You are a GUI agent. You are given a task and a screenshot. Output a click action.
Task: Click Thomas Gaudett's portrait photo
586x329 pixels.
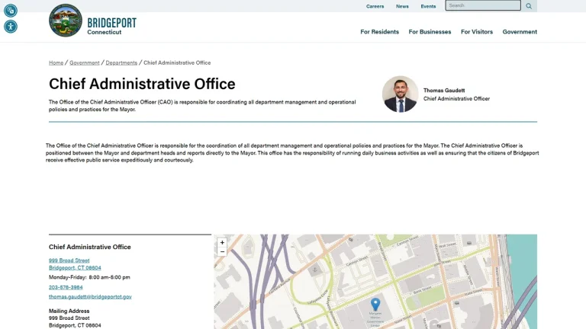click(400, 94)
